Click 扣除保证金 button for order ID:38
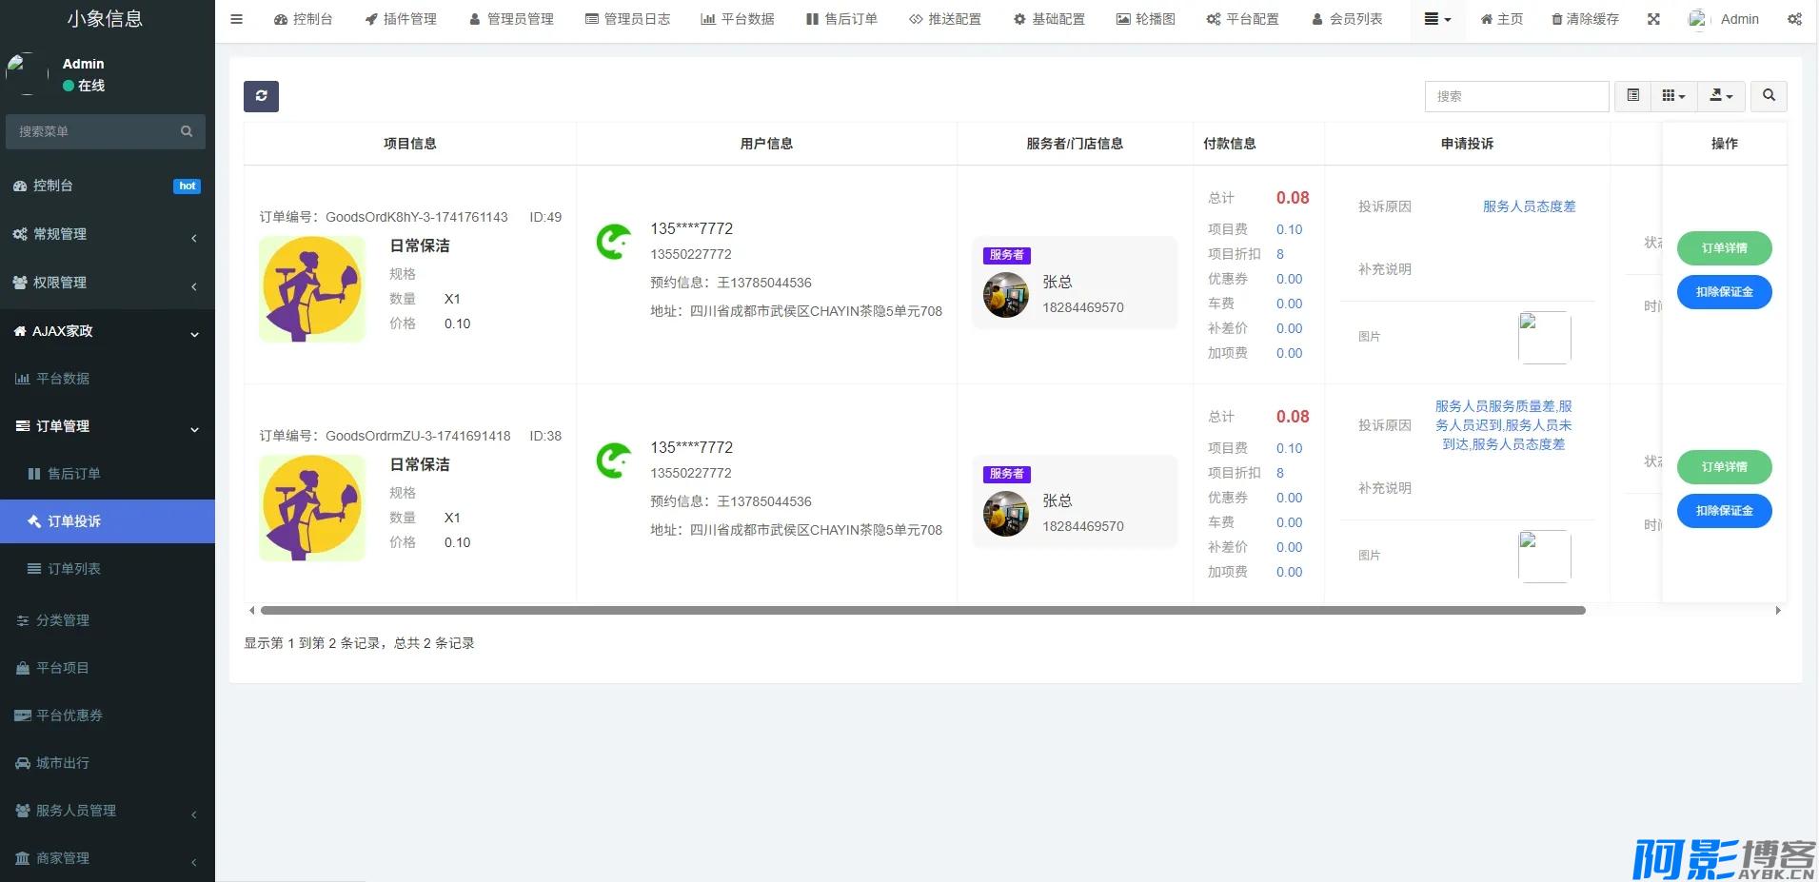The image size is (1819, 882). 1724,511
